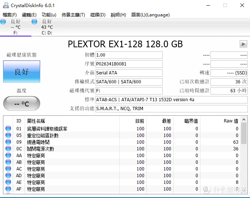
Task: Click the ATA8-ACS standard field
Action: pos(172,100)
